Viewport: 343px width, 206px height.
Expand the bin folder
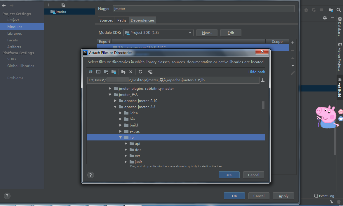120,119
